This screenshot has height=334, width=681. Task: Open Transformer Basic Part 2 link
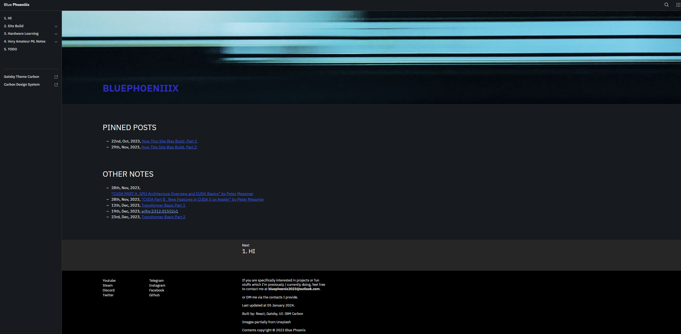[163, 217]
